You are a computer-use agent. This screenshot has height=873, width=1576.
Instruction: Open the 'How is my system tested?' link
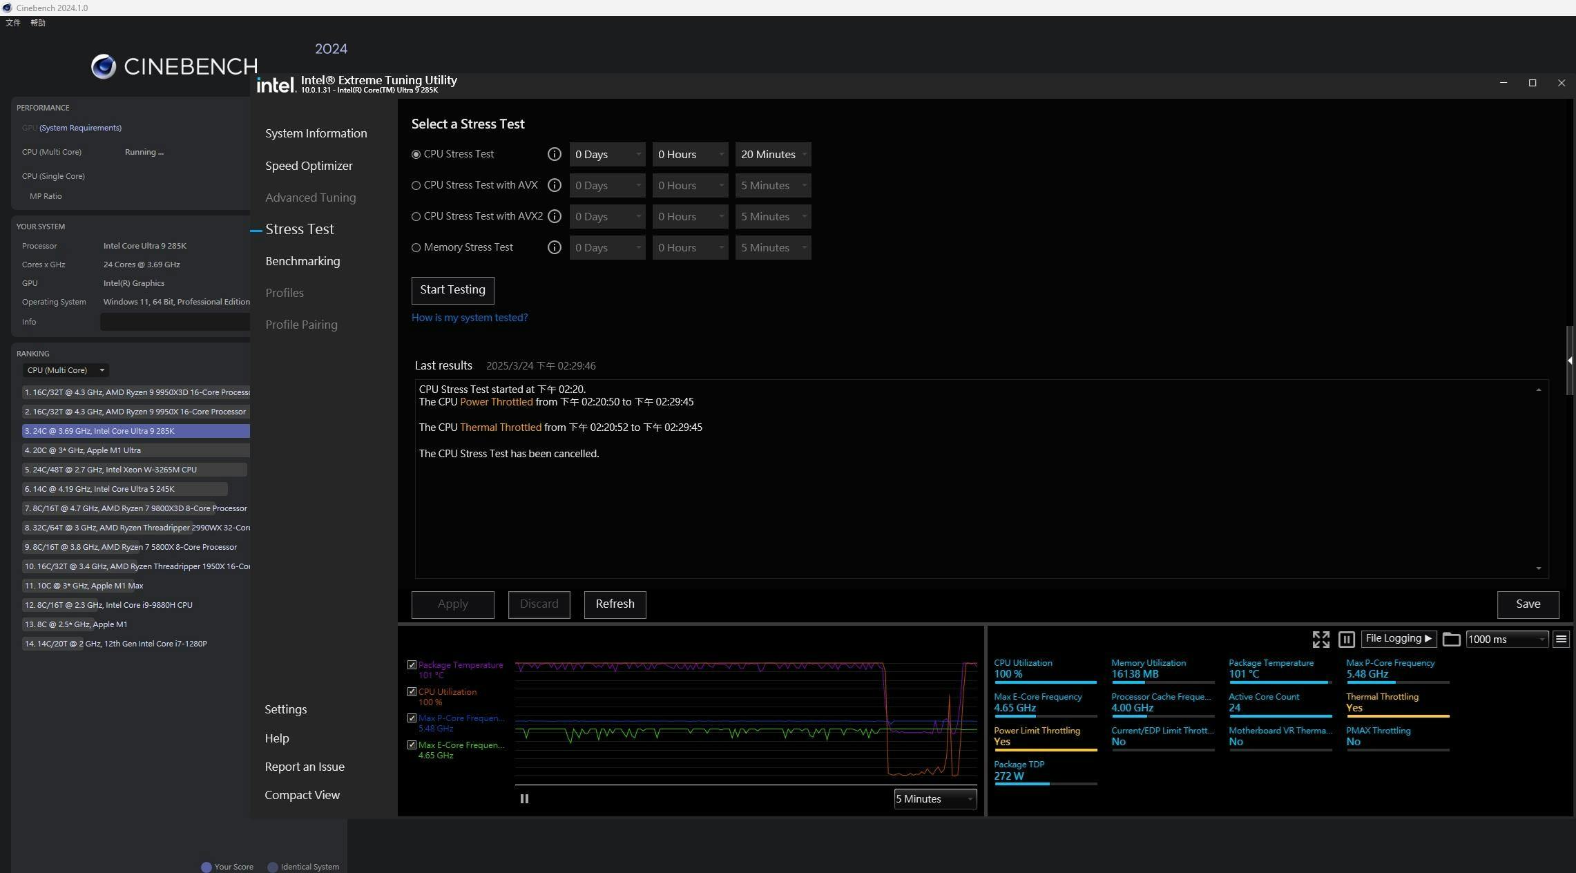point(470,318)
